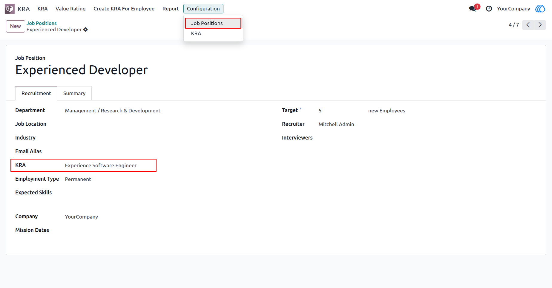Open the Value Rating menu
Viewport: 552px width, 288px height.
(x=70, y=9)
